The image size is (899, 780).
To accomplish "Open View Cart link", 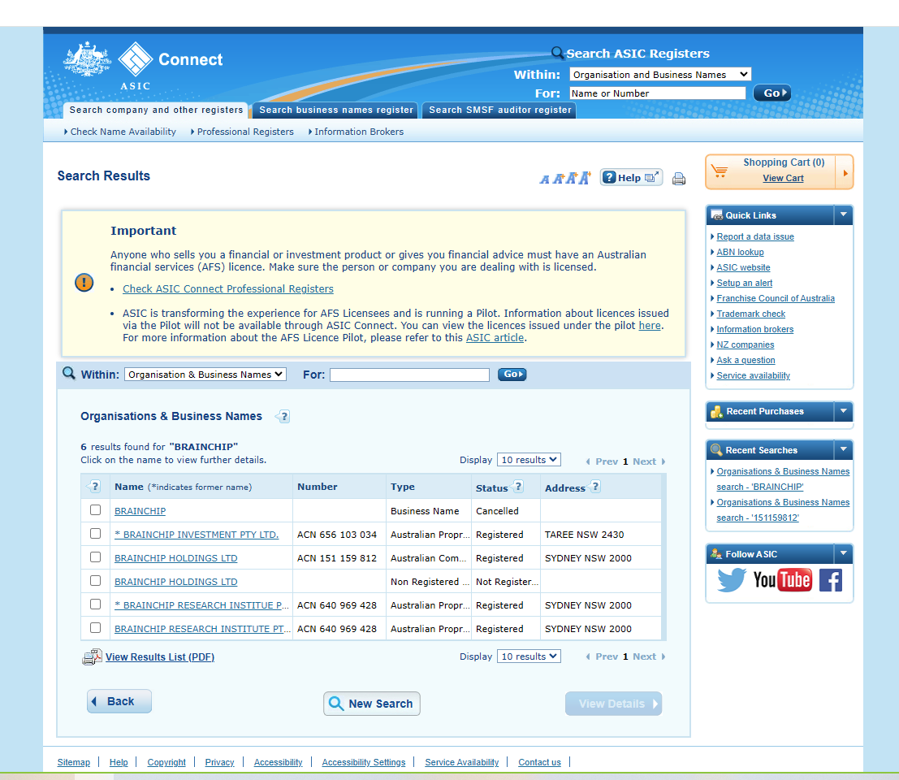I will pyautogui.click(x=783, y=179).
